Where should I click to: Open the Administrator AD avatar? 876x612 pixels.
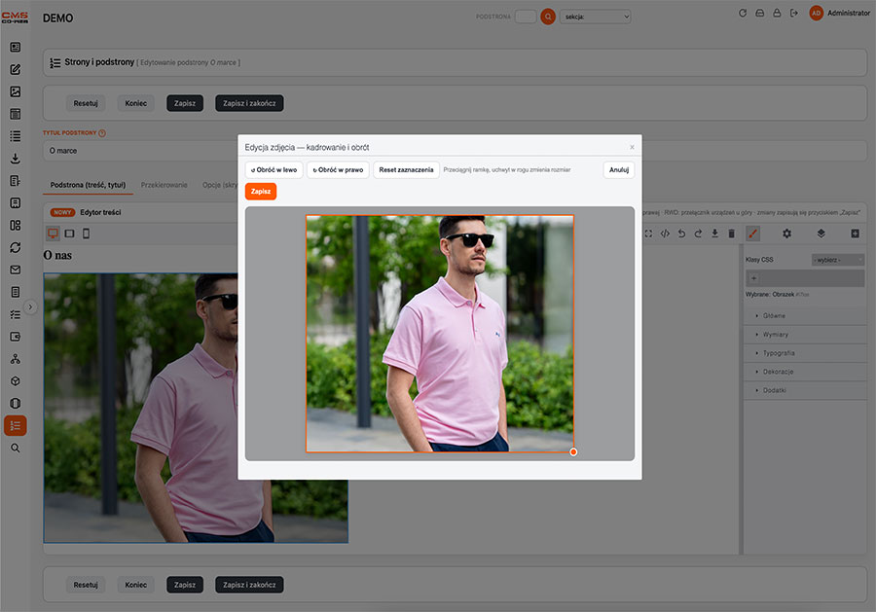pos(817,13)
